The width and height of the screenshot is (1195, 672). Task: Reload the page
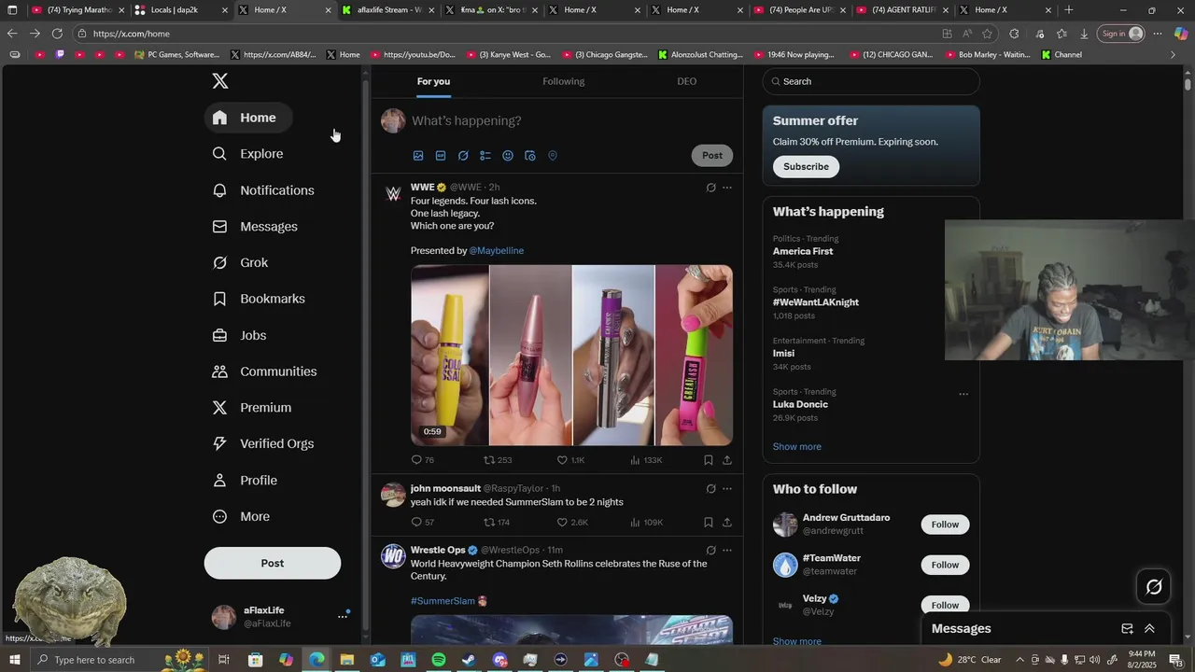pos(57,34)
